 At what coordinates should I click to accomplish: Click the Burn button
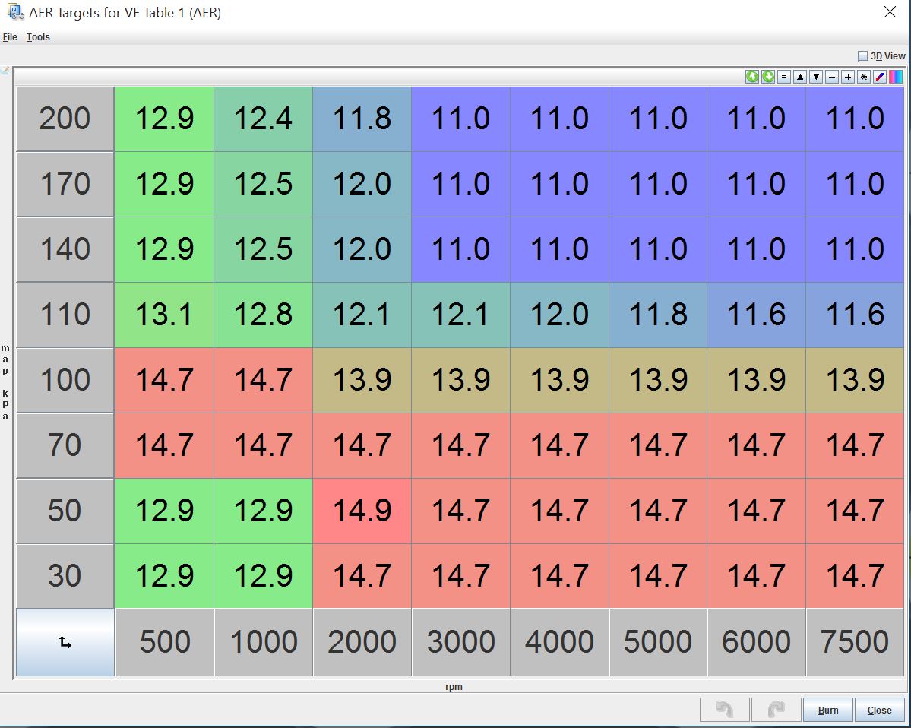point(828,710)
